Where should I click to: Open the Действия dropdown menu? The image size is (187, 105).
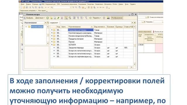[x=40, y=18]
